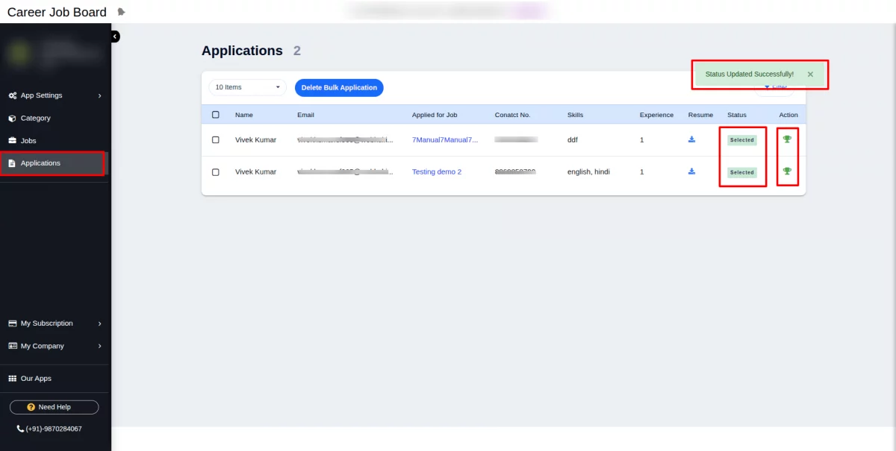Download the second applicant's resume
The image size is (896, 451).
691,171
